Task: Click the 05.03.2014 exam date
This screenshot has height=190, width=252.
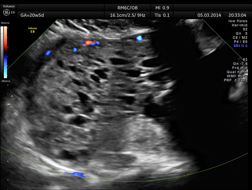Action: [209, 15]
